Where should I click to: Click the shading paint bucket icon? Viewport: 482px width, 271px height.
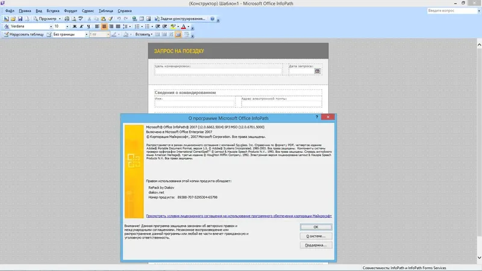click(126, 34)
